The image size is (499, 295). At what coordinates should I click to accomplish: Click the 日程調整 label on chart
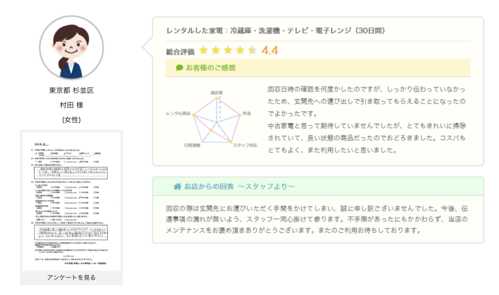coord(192,146)
